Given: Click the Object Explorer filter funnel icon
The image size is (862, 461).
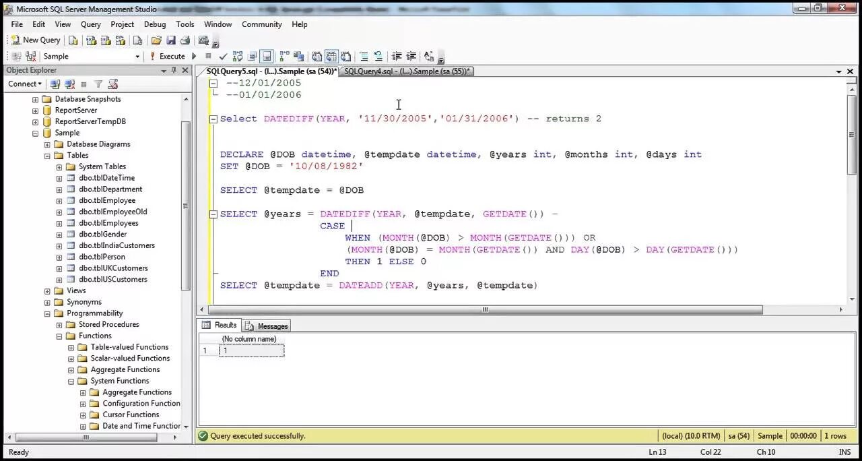Looking at the screenshot, I should point(98,84).
